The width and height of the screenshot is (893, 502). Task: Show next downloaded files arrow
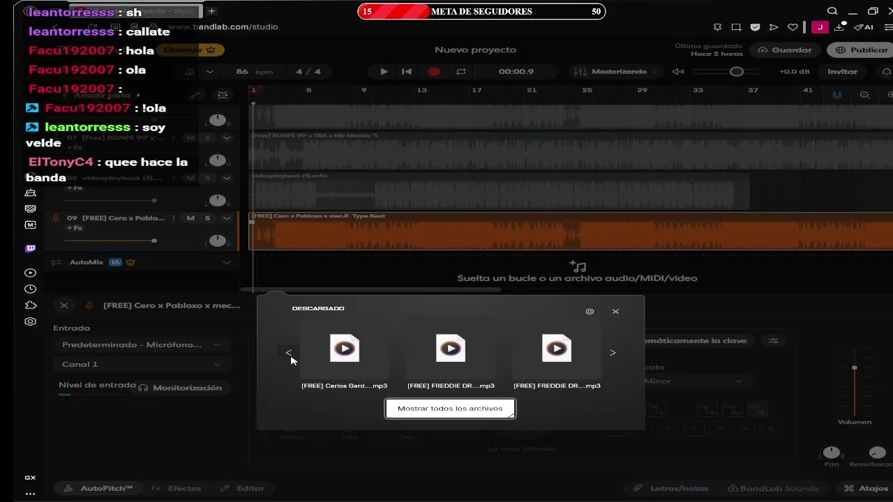(613, 353)
